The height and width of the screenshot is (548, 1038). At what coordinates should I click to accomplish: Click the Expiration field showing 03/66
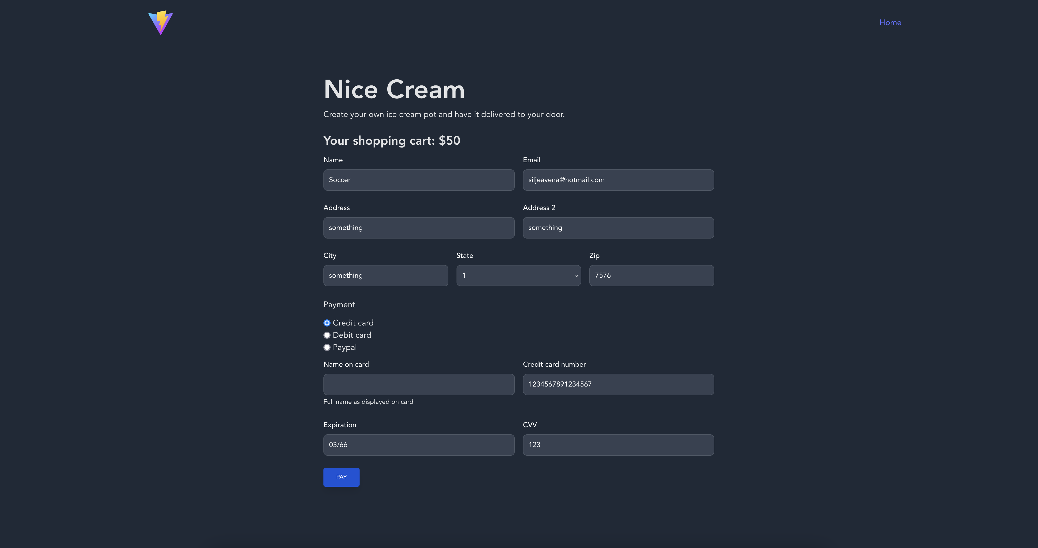tap(418, 445)
